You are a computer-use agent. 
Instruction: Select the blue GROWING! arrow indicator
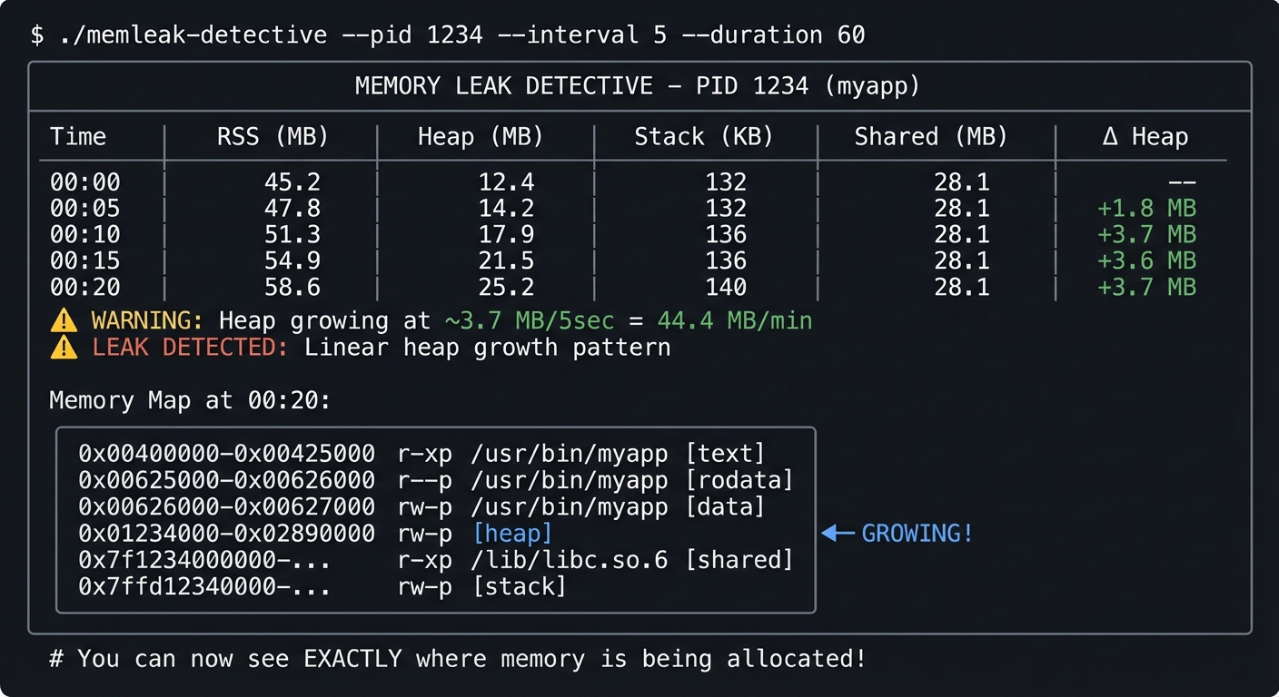(x=898, y=534)
